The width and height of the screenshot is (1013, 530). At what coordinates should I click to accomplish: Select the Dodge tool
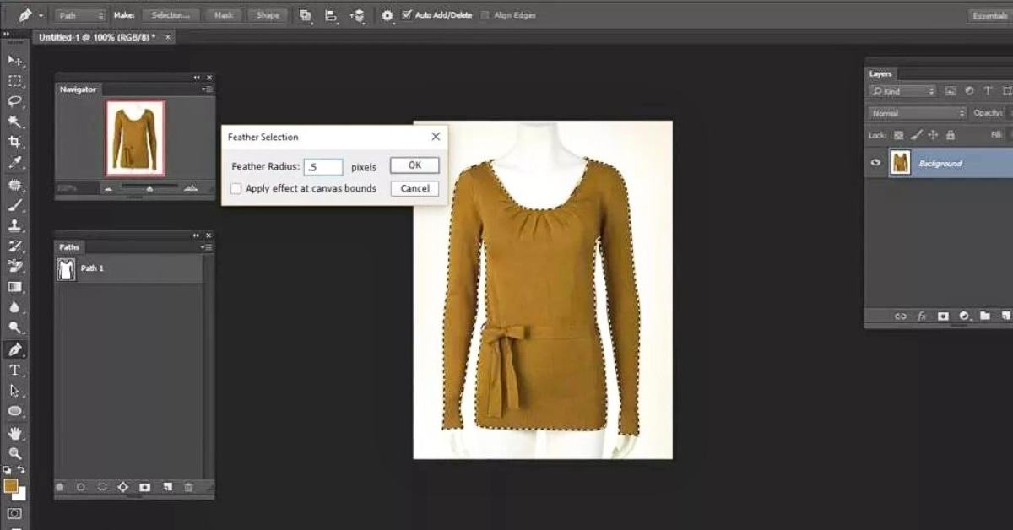point(14,328)
